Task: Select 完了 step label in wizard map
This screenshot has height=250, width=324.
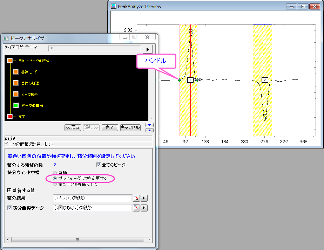Action: click(22, 117)
